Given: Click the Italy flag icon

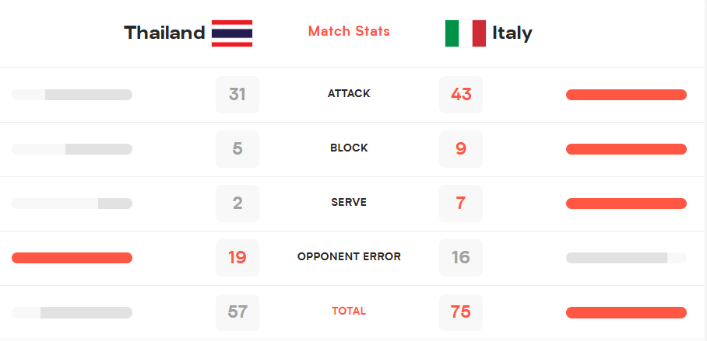Looking at the screenshot, I should coord(466,33).
